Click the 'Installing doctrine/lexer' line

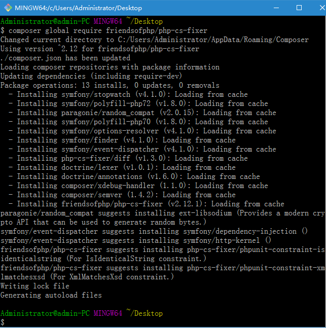122,167
